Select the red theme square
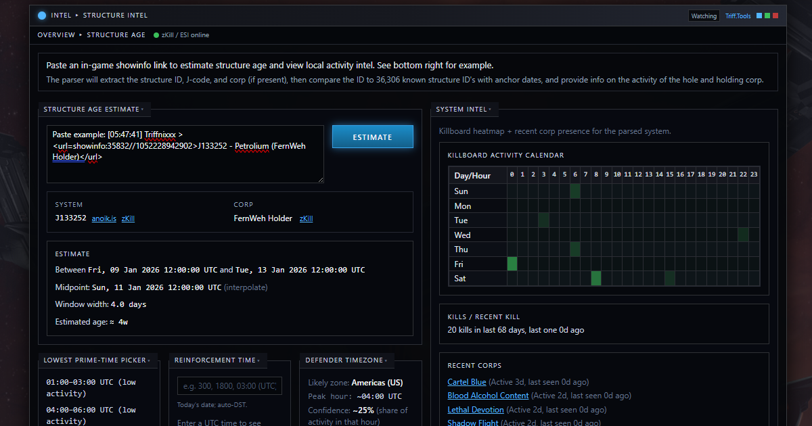 [x=775, y=16]
